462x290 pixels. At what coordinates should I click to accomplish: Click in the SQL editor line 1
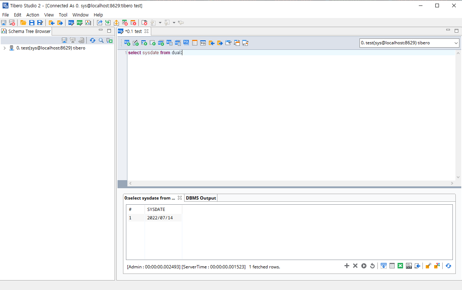(291, 53)
